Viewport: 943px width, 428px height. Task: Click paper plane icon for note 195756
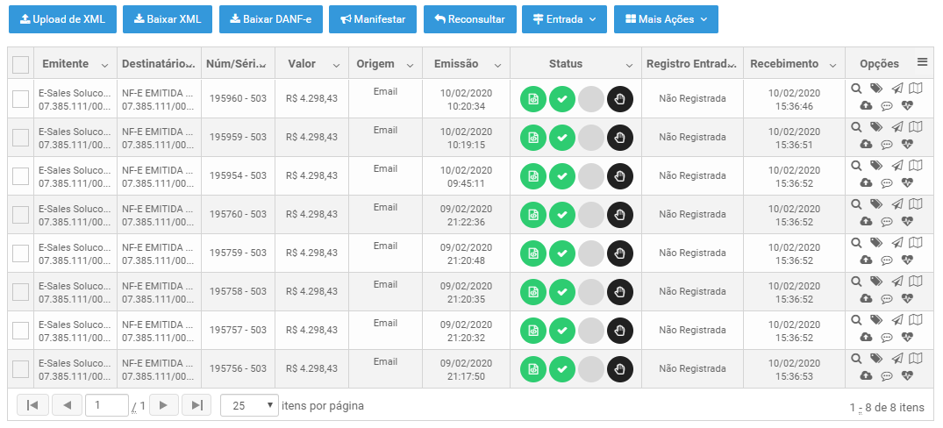(897, 358)
